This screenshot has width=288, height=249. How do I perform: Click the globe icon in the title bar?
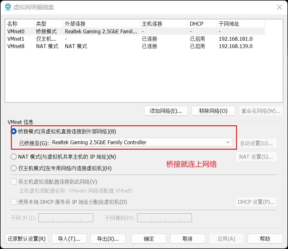pos(8,7)
